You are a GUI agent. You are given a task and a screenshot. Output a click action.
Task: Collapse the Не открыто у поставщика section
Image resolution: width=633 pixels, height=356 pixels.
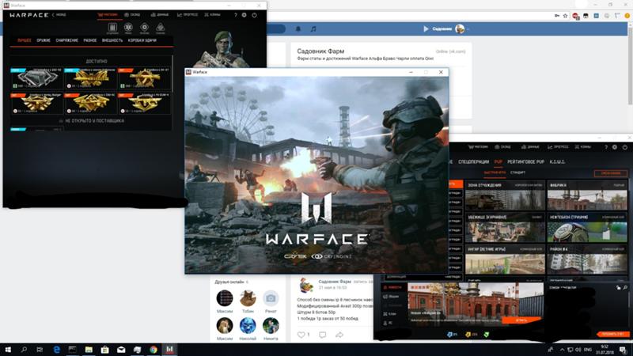pyautogui.click(x=91, y=121)
